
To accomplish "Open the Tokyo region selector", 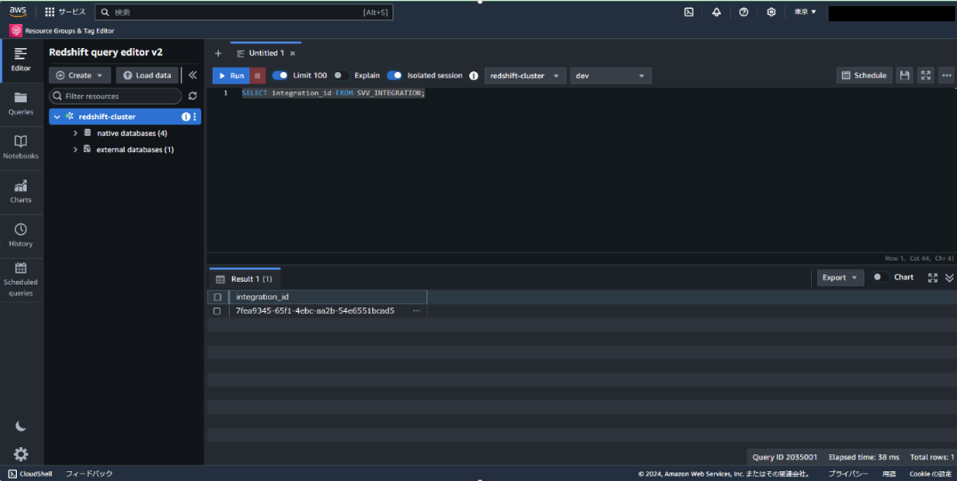I will pos(805,12).
